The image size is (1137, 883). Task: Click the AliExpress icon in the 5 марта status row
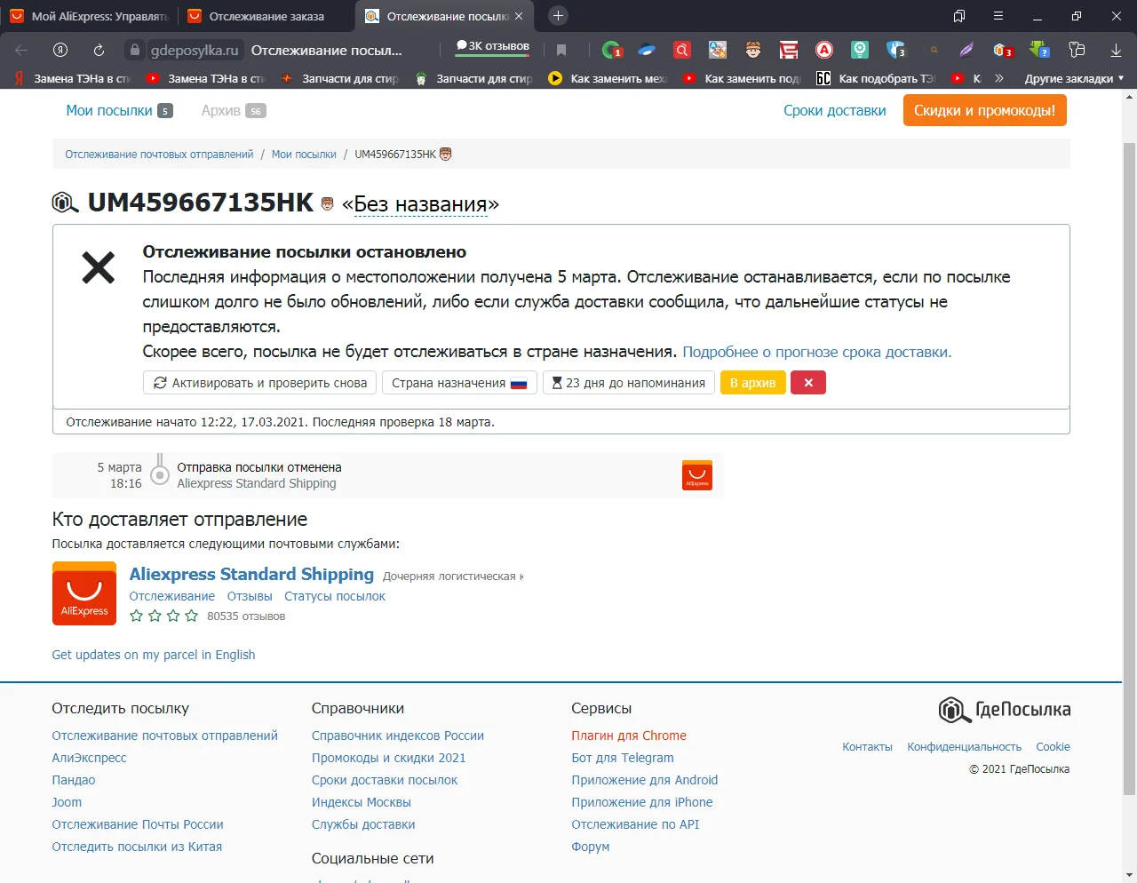click(x=697, y=475)
